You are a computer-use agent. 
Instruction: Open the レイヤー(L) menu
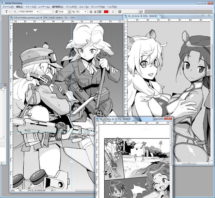44,7
